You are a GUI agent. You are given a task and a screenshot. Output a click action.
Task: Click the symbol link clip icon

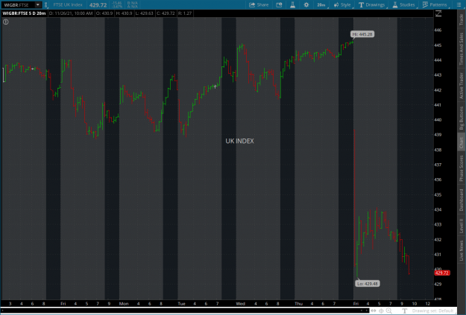pos(45,4)
